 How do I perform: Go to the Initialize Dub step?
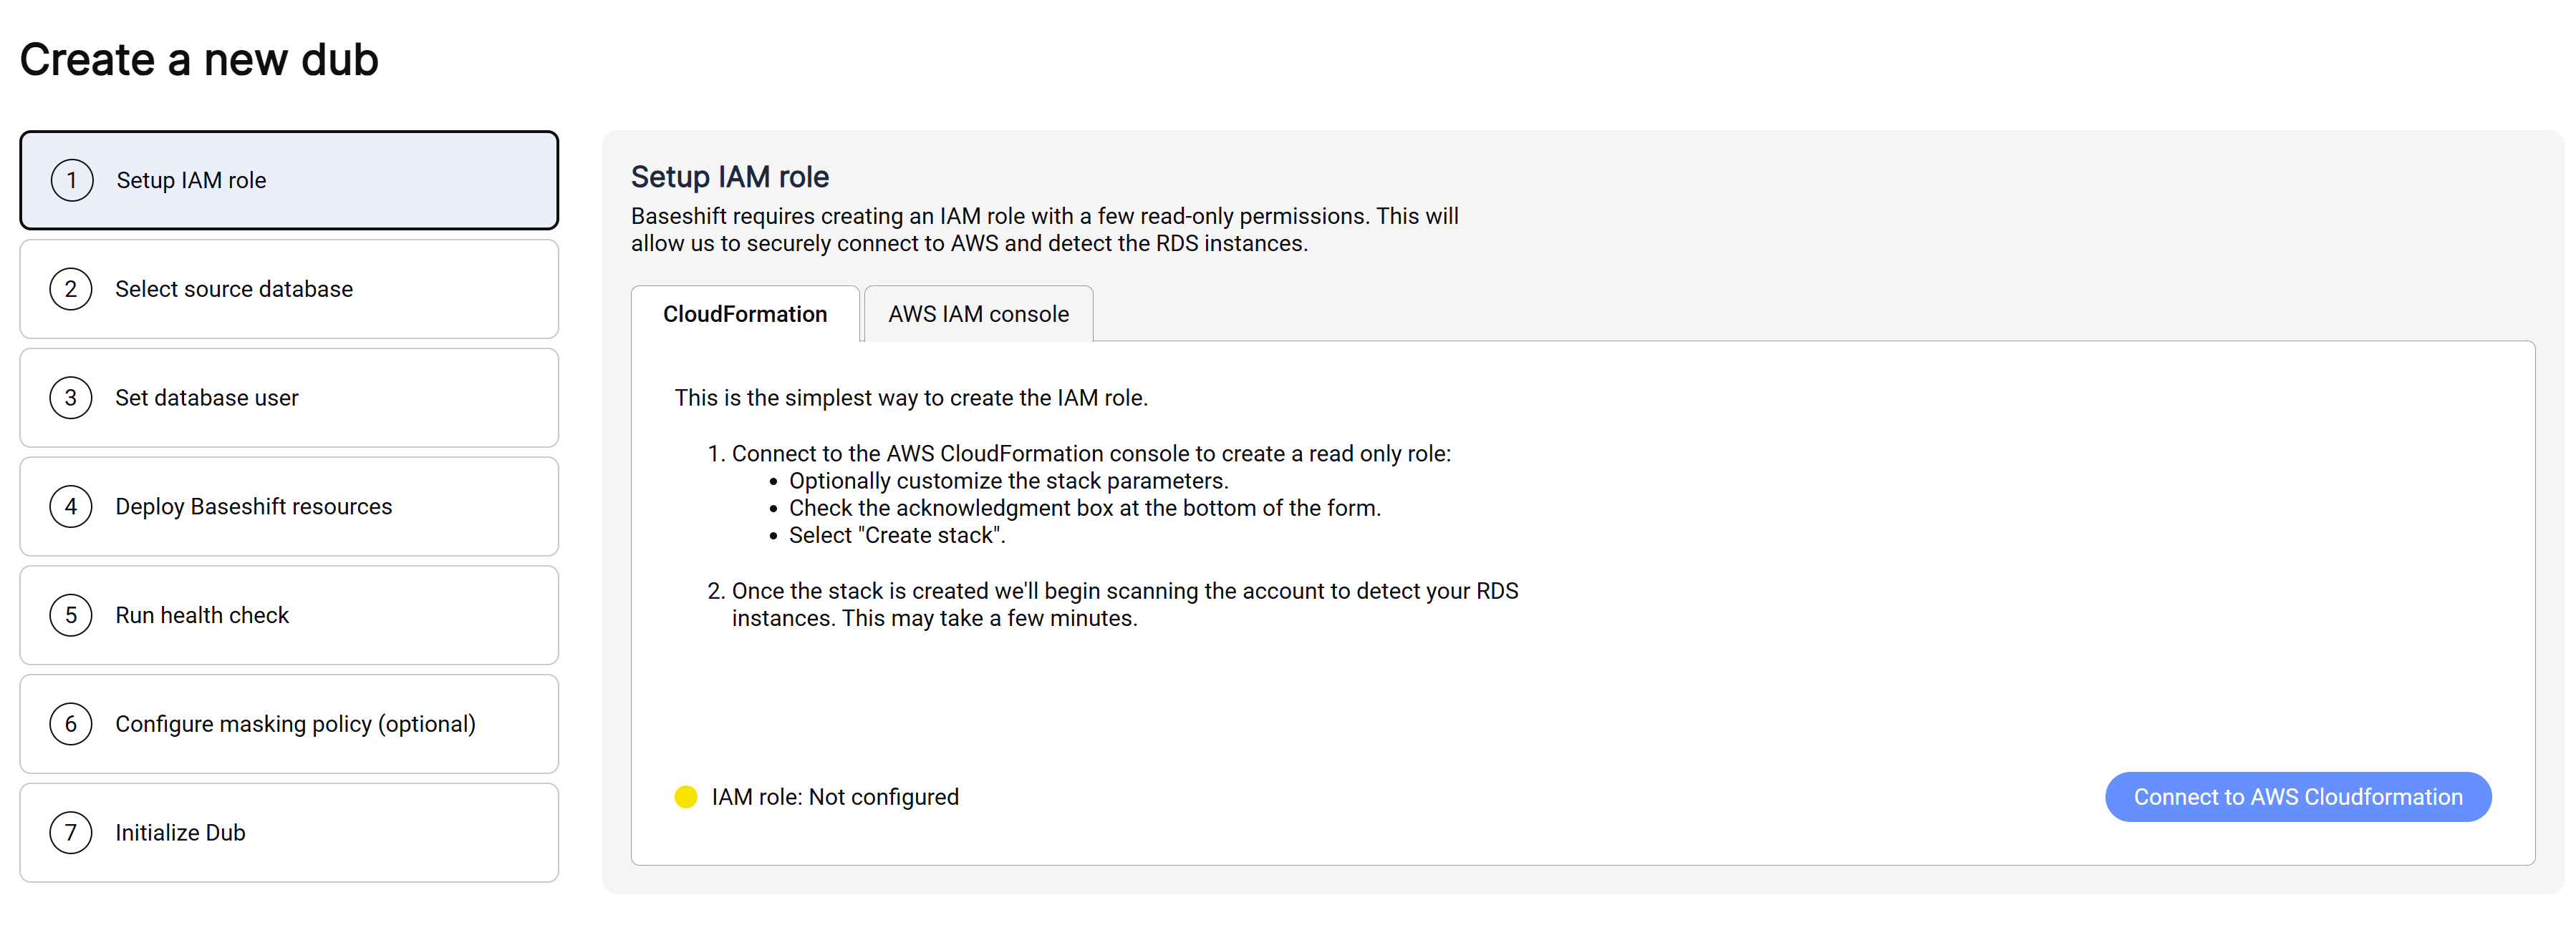289,834
